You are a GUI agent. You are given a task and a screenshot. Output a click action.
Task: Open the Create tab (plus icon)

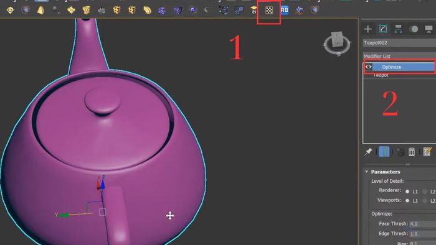pos(368,29)
